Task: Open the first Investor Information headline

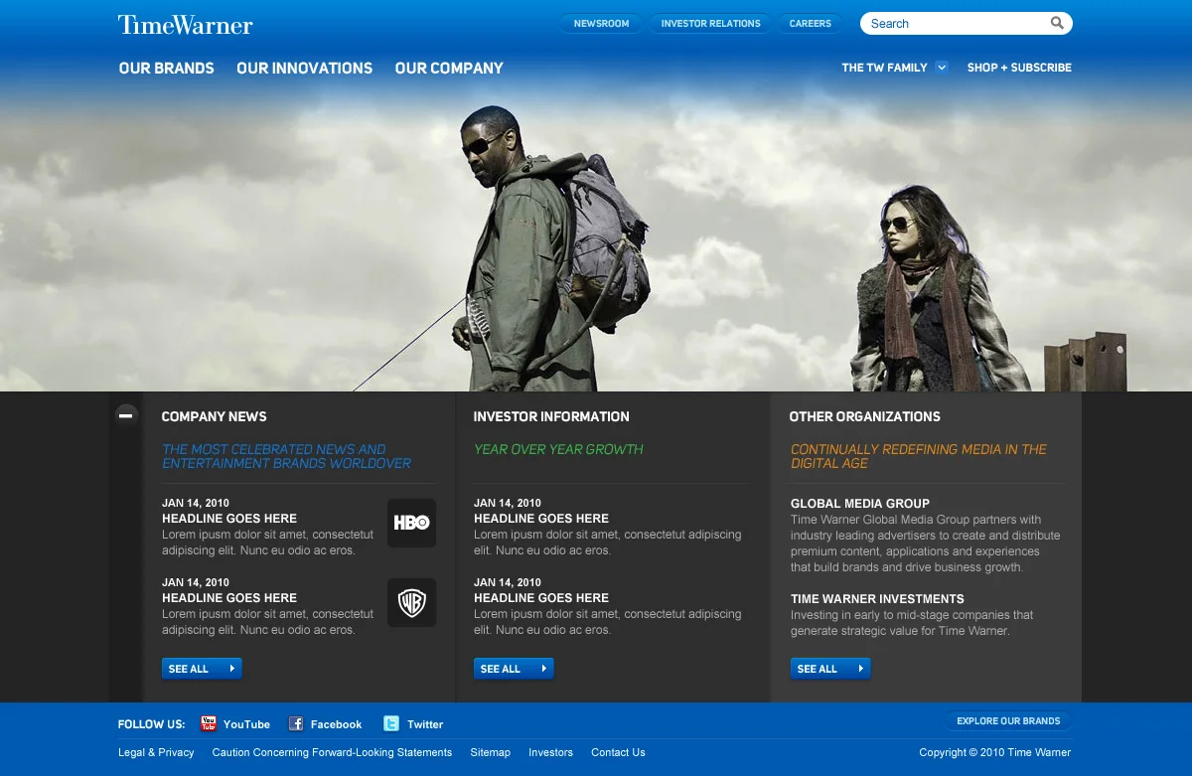Action: (541, 519)
